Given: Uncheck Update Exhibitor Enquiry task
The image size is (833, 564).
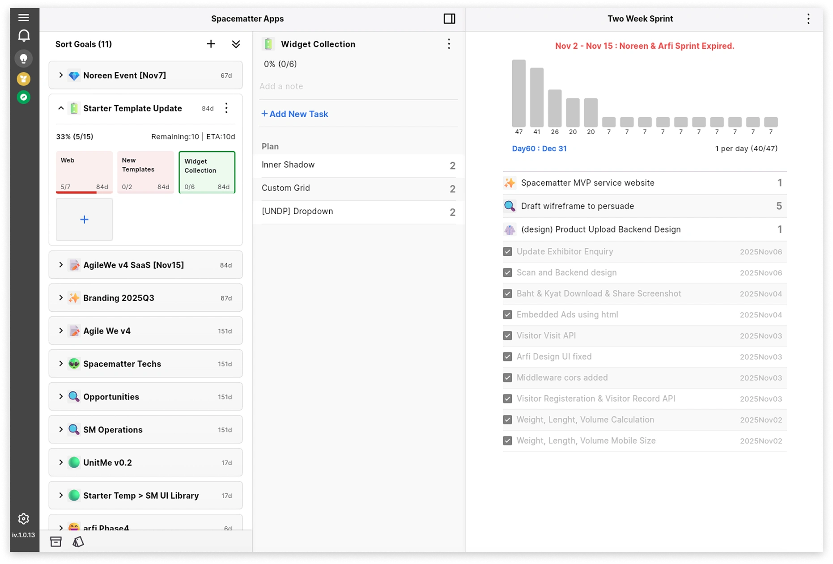Looking at the screenshot, I should click(507, 252).
